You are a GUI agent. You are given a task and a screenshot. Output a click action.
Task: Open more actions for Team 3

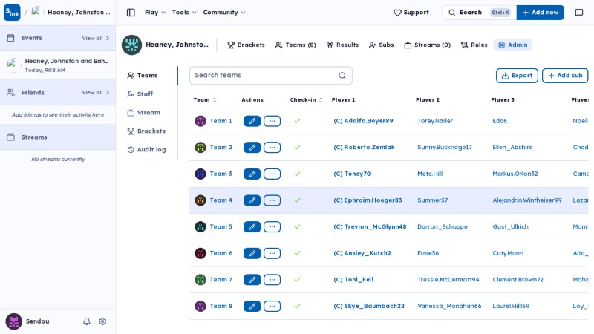click(272, 174)
